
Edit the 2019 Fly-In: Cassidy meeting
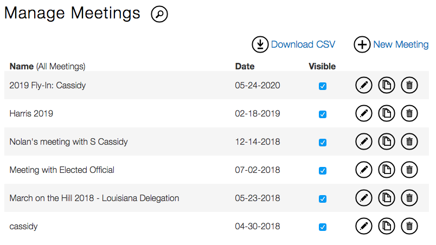click(x=364, y=86)
